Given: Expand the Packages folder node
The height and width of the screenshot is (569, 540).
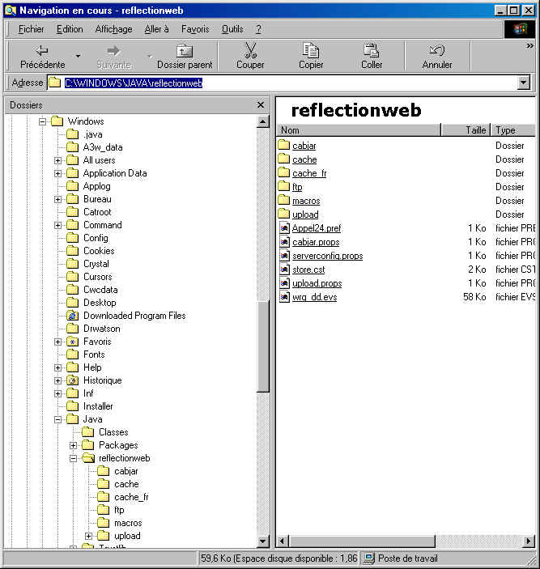Looking at the screenshot, I should click(74, 446).
